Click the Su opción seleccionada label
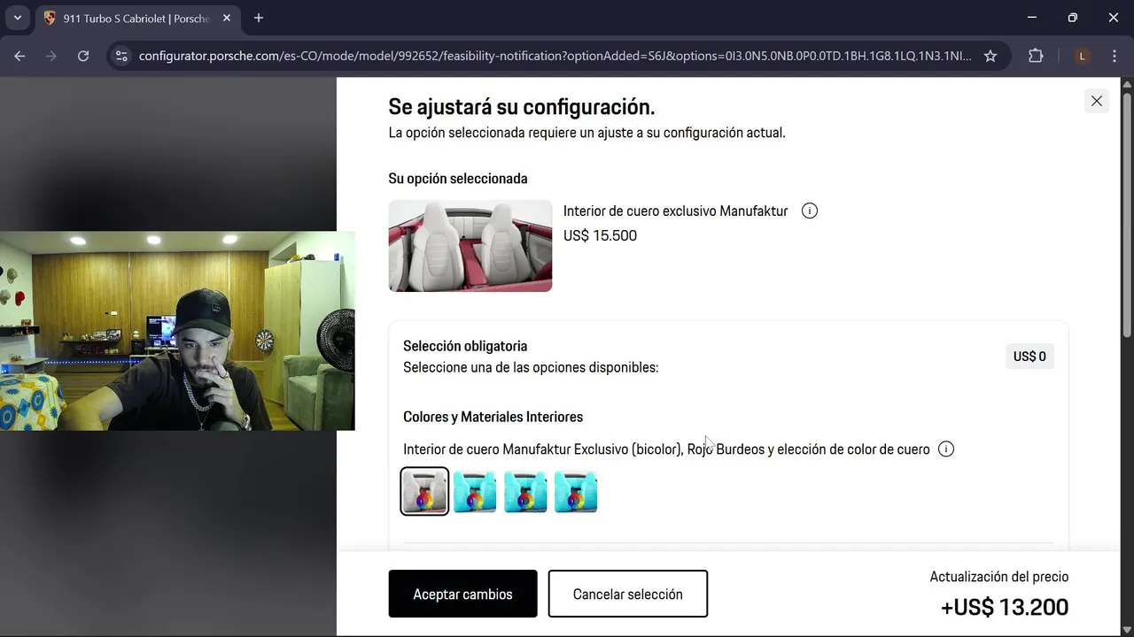The image size is (1134, 637). click(458, 179)
